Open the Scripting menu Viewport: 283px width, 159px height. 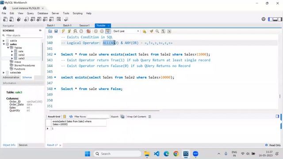pyautogui.click(x=78, y=13)
